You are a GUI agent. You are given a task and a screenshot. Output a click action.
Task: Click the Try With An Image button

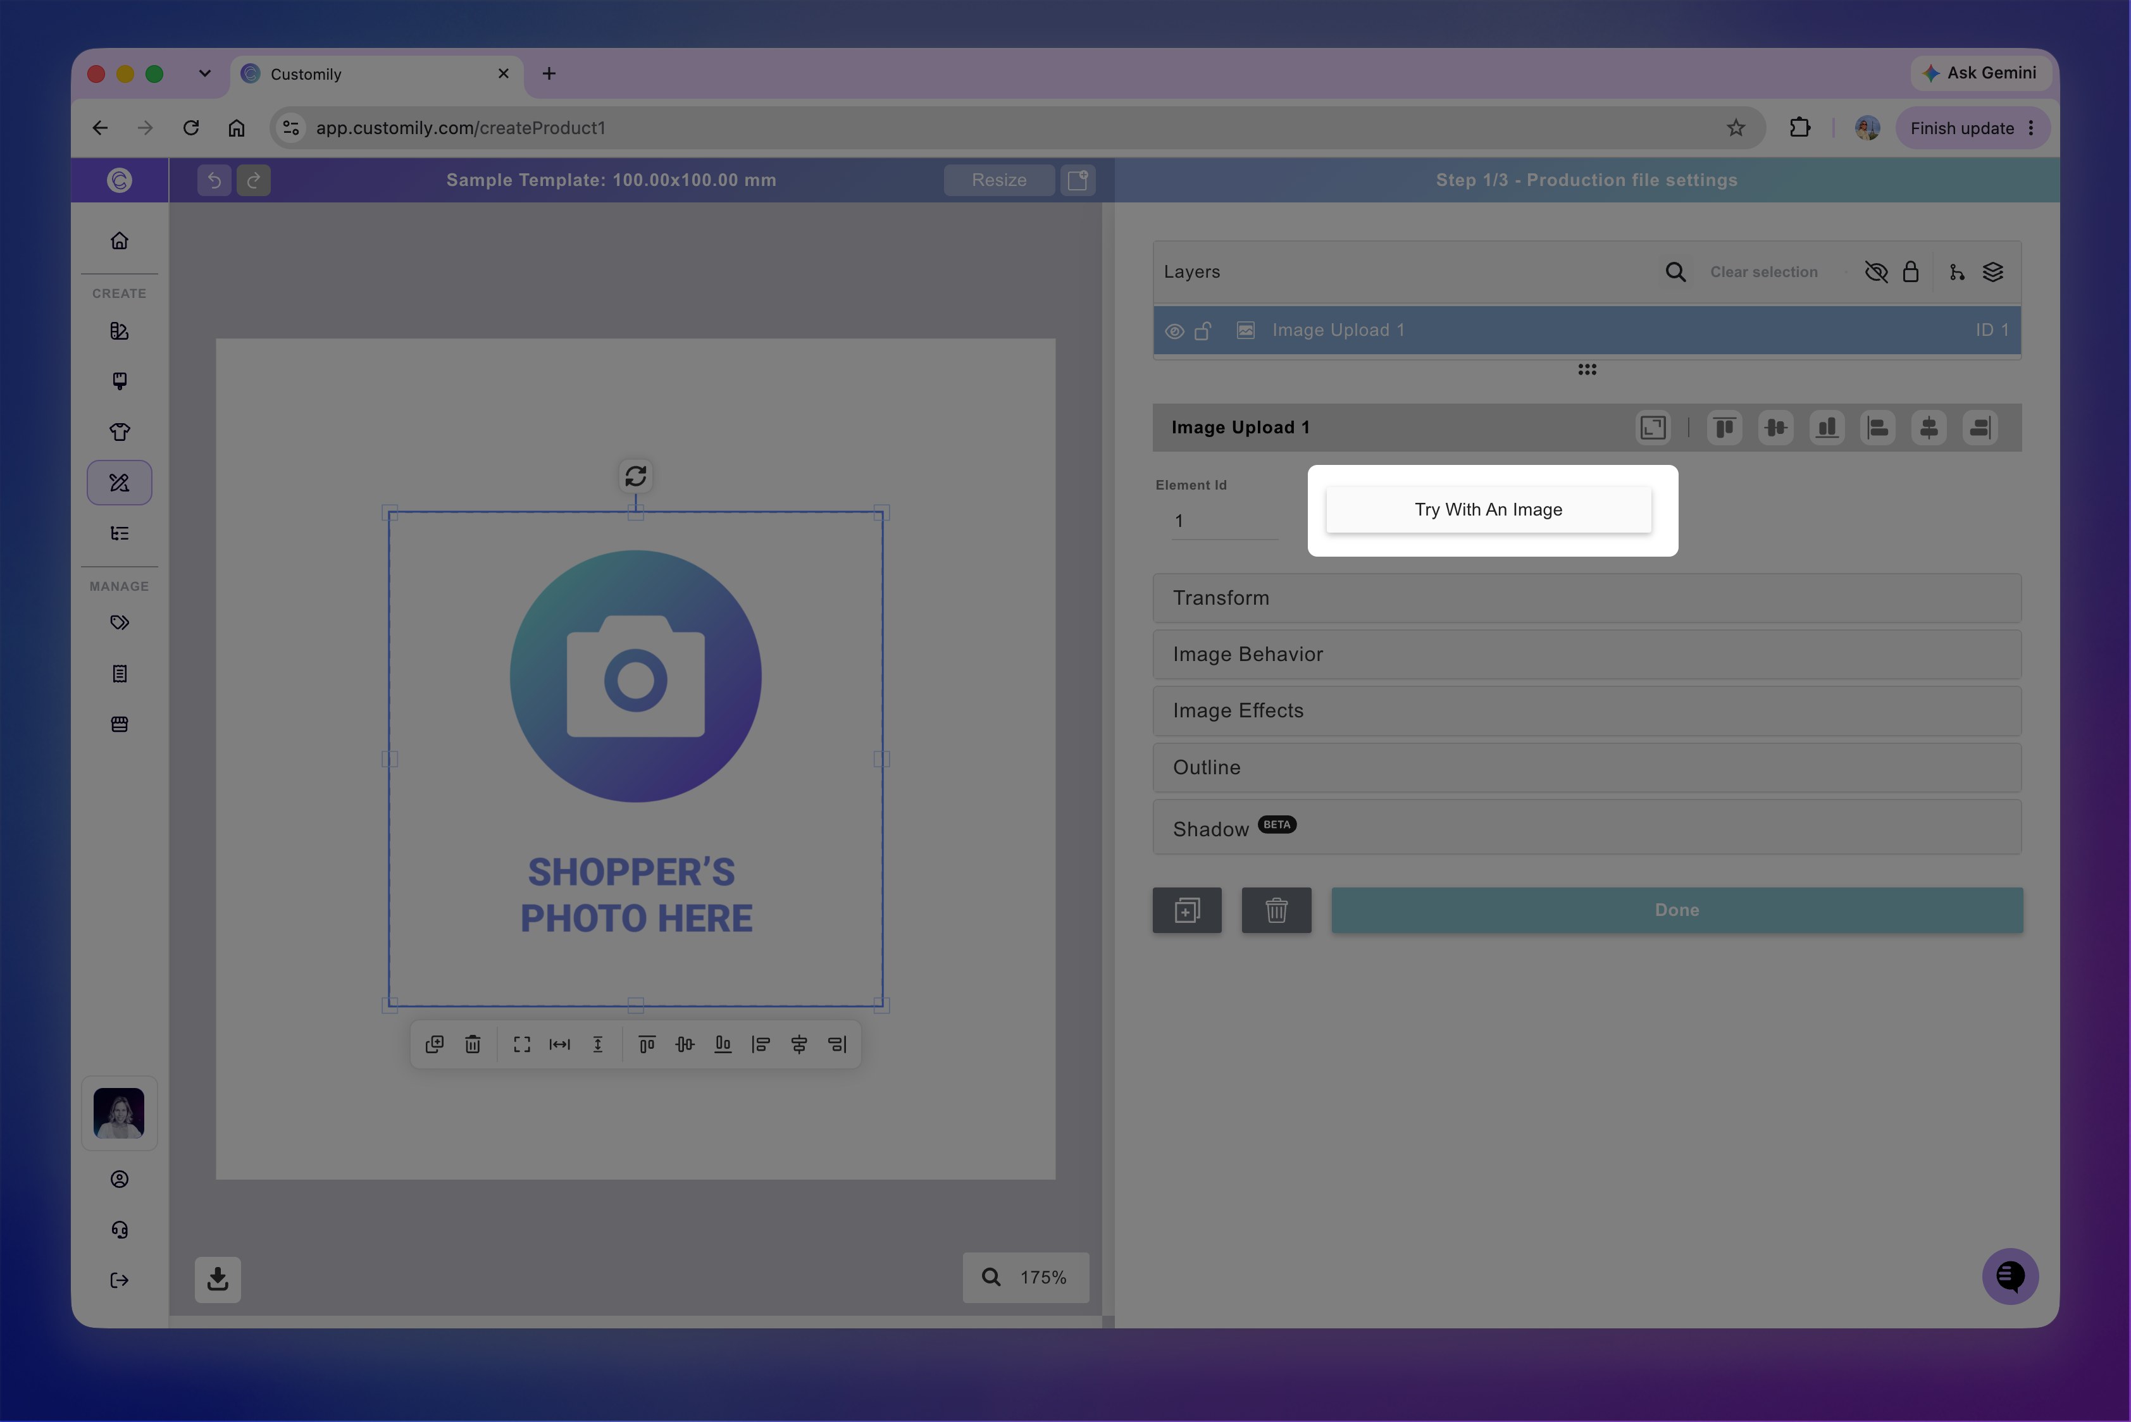point(1488,510)
